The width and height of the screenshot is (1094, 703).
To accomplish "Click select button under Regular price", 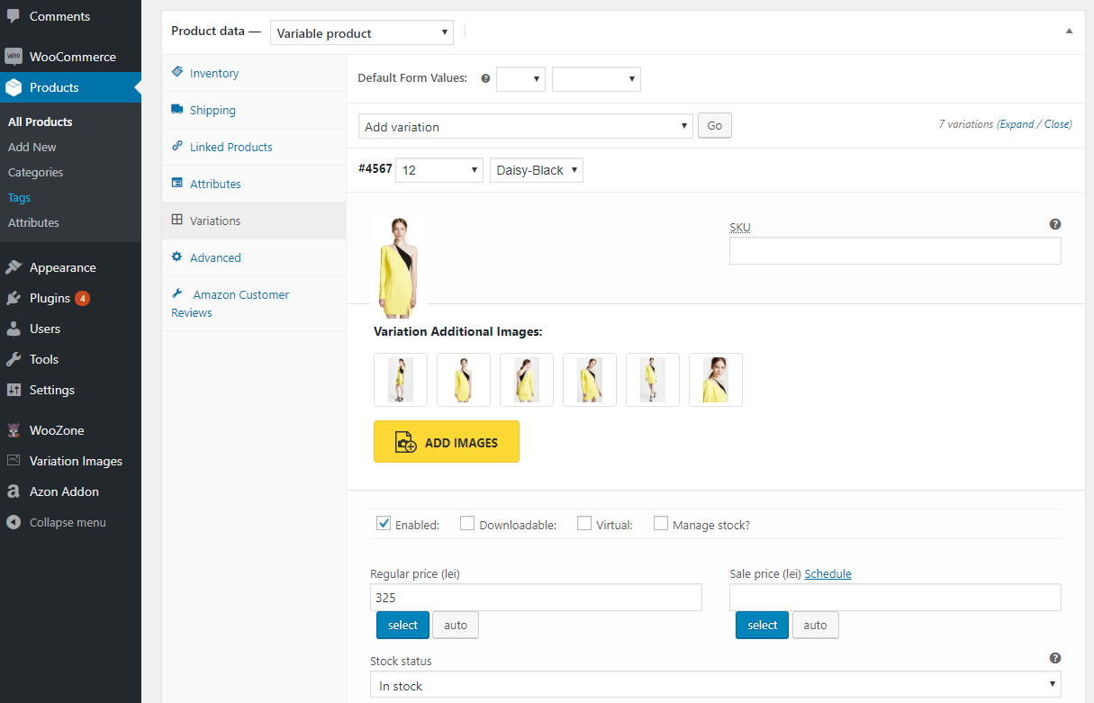I will (x=402, y=625).
